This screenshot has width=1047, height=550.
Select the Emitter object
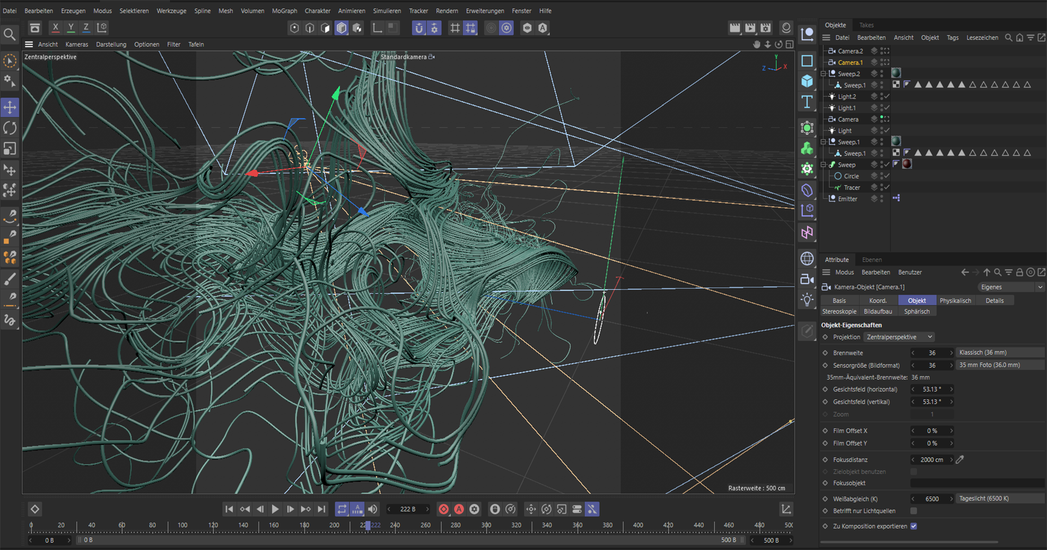[847, 199]
